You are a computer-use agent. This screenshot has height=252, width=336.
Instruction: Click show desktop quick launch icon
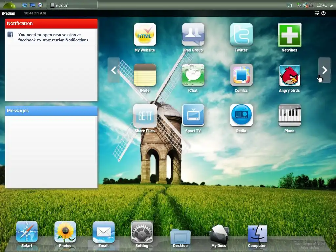(x=32, y=5)
